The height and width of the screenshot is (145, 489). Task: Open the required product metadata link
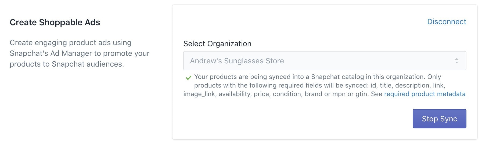point(425,94)
